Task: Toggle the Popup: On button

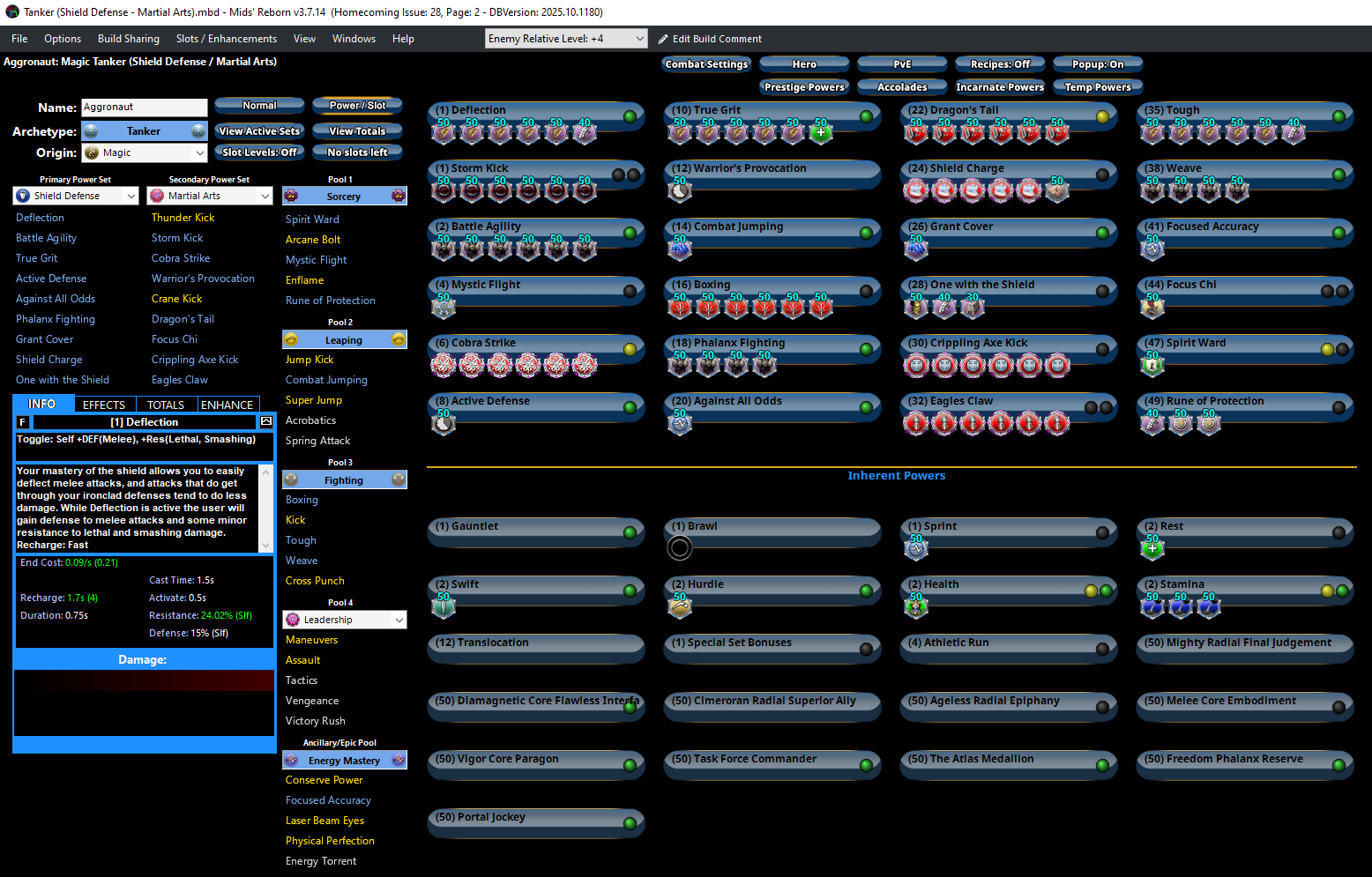Action: pos(1097,64)
